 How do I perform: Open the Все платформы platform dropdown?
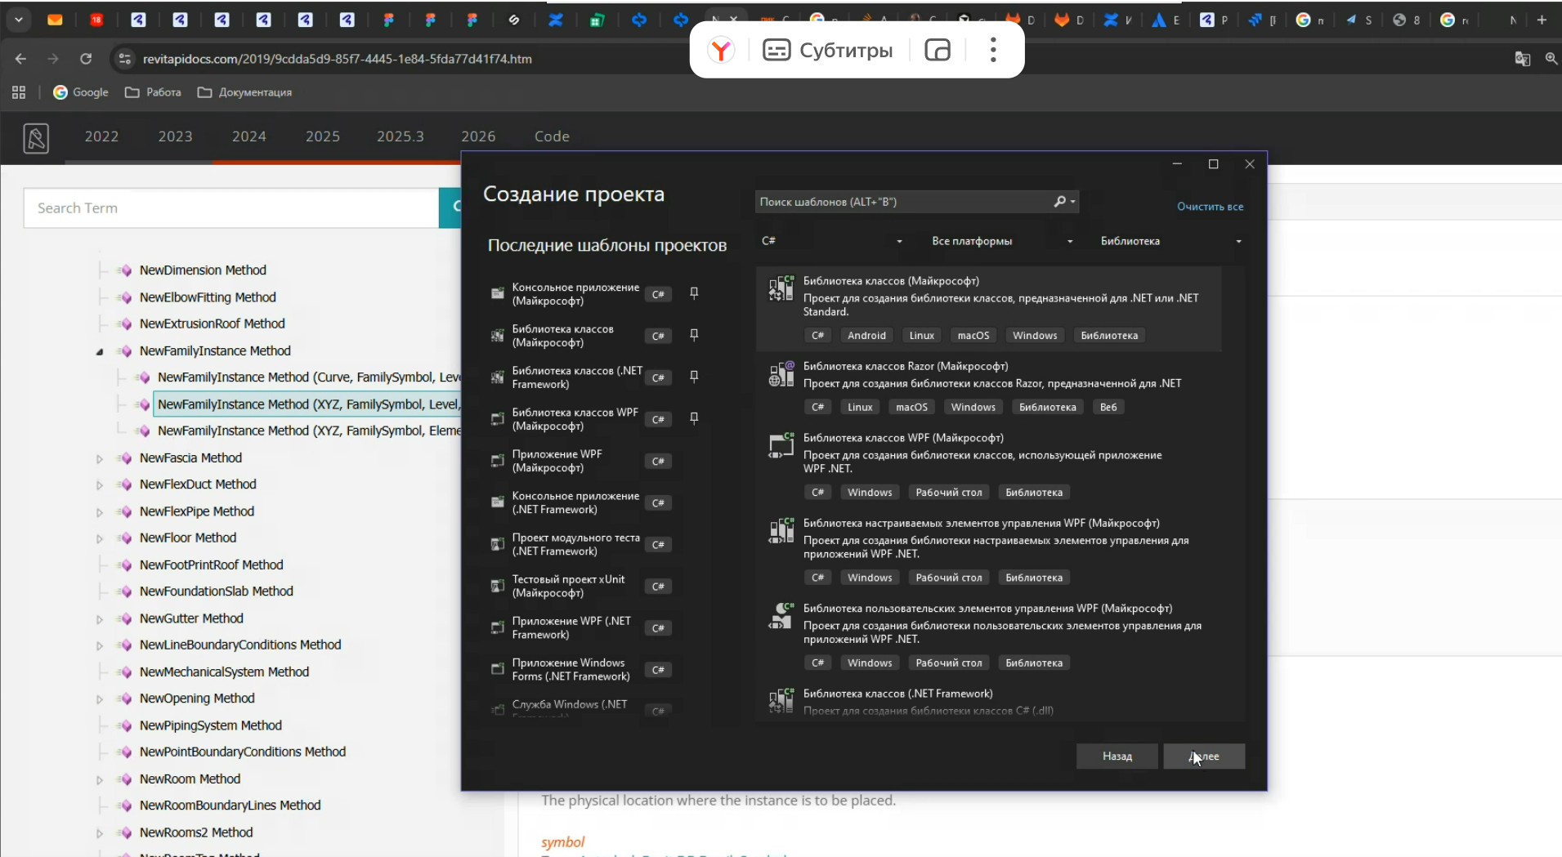[x=1002, y=241]
